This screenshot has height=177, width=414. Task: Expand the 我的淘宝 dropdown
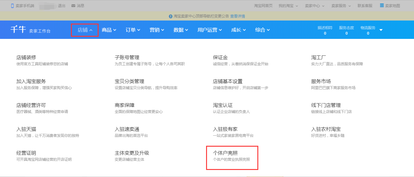[x=288, y=5]
